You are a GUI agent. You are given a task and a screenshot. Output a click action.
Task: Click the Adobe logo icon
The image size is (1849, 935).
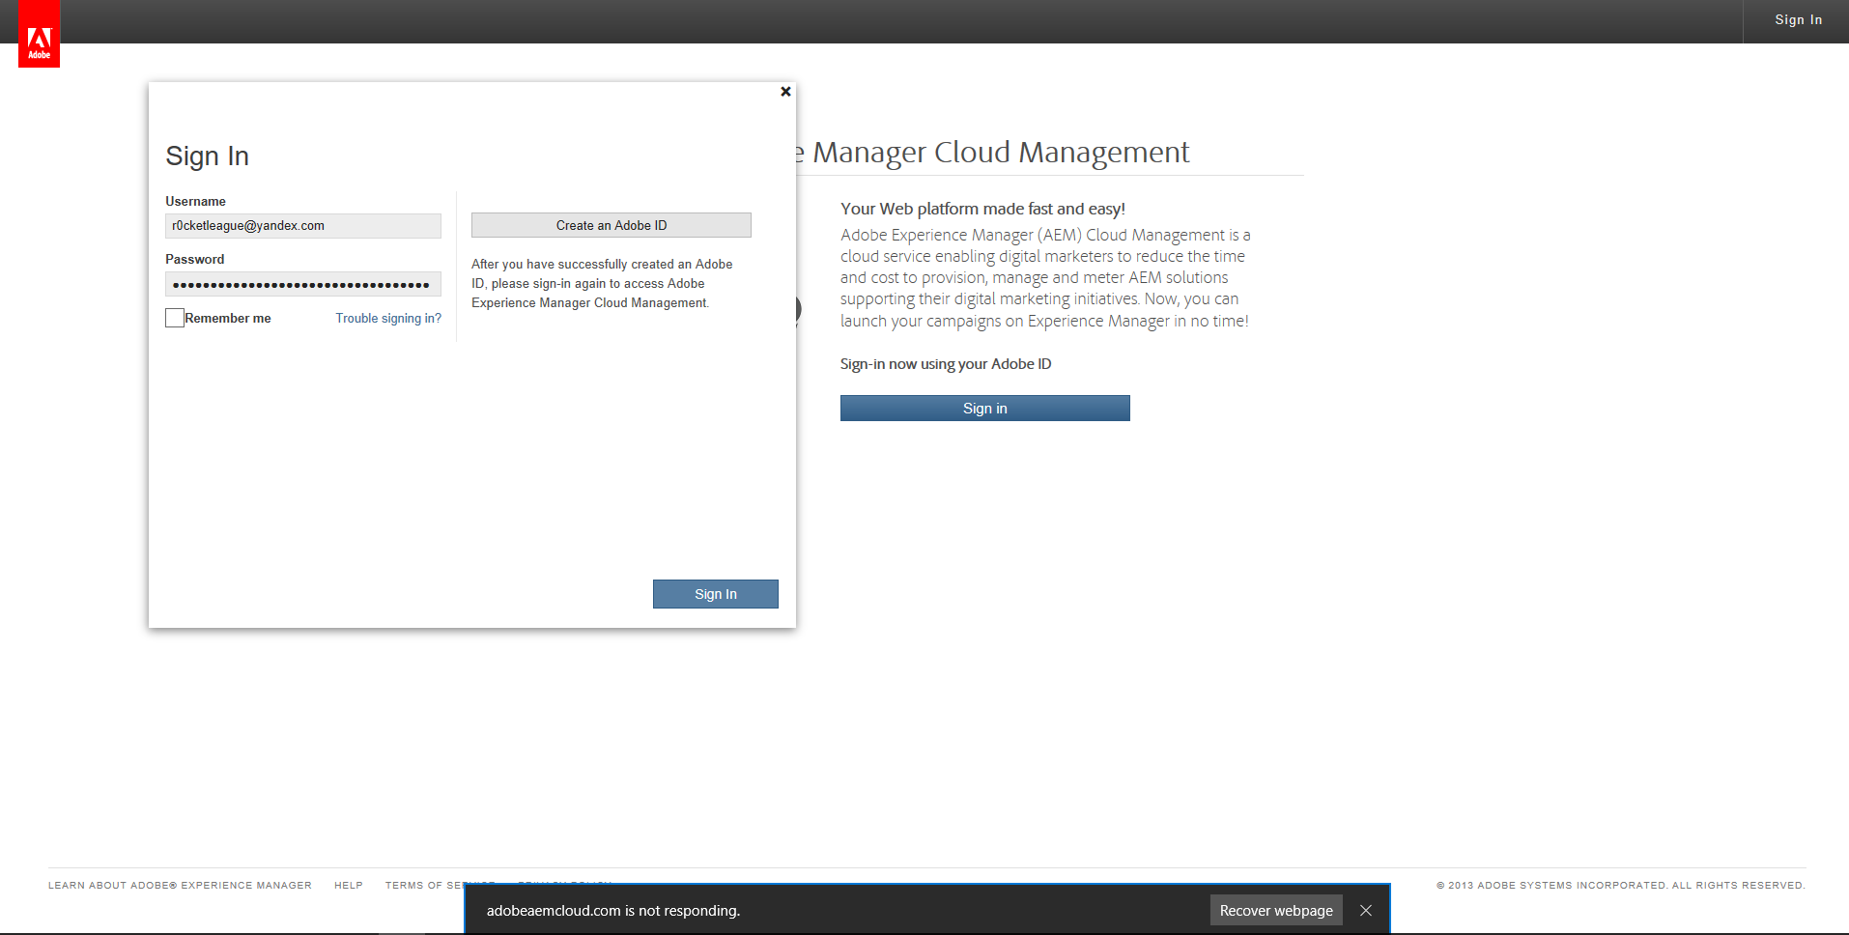click(39, 34)
